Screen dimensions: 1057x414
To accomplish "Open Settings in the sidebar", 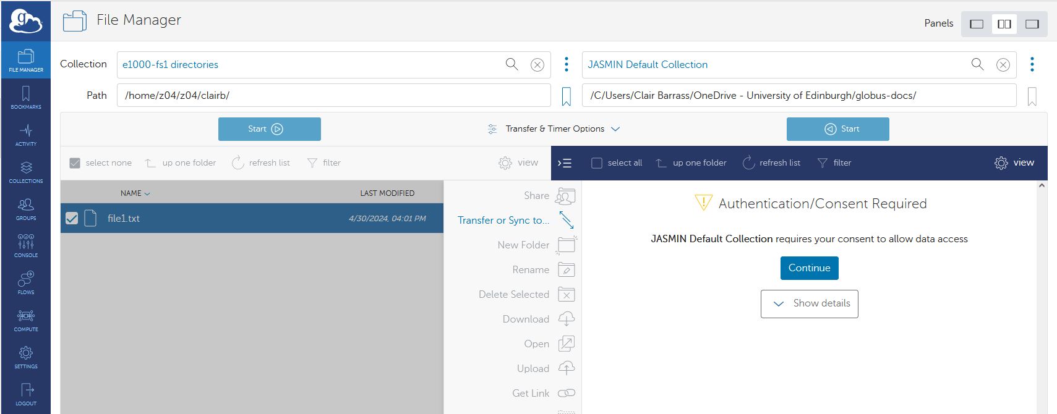I will [26, 357].
